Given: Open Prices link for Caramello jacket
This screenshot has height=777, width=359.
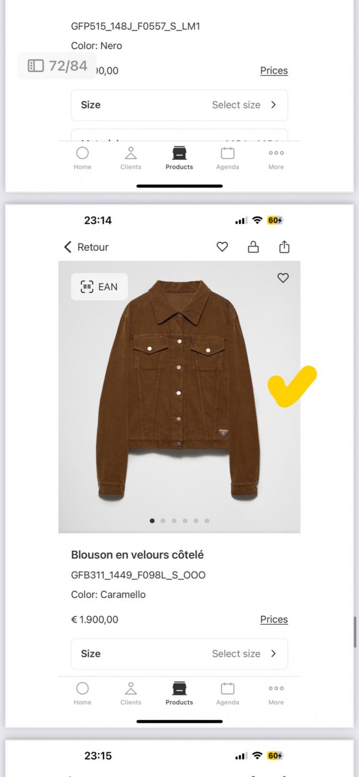Looking at the screenshot, I should tap(274, 619).
